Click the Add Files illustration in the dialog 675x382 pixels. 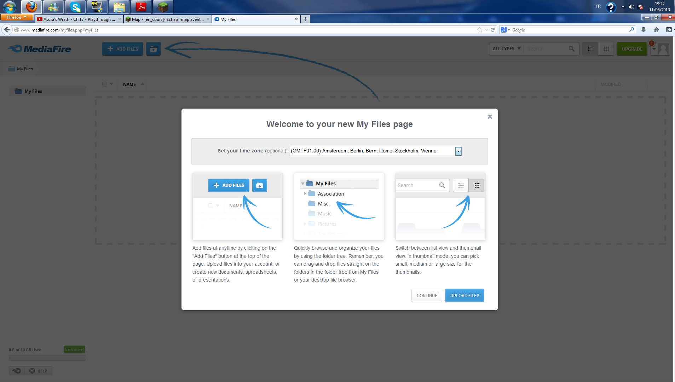point(237,207)
